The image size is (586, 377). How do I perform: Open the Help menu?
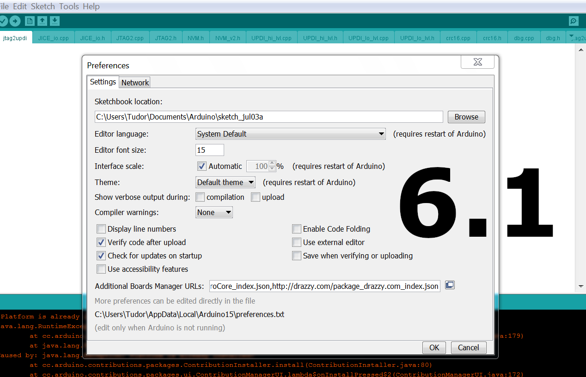coord(91,6)
